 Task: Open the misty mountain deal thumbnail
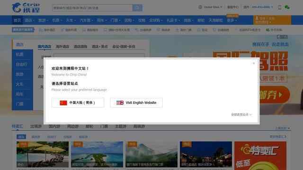pyautogui.click(x=151, y=154)
